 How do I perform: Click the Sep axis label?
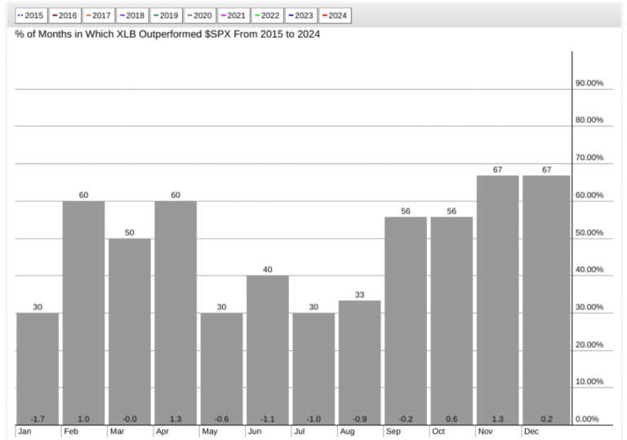(x=393, y=432)
